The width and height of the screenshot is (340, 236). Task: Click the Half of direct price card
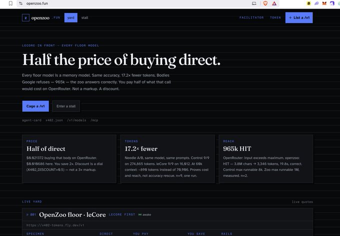coord(69,159)
